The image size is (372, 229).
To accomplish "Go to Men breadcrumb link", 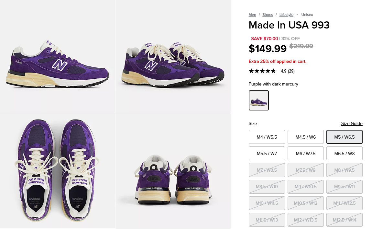I will tap(252, 15).
